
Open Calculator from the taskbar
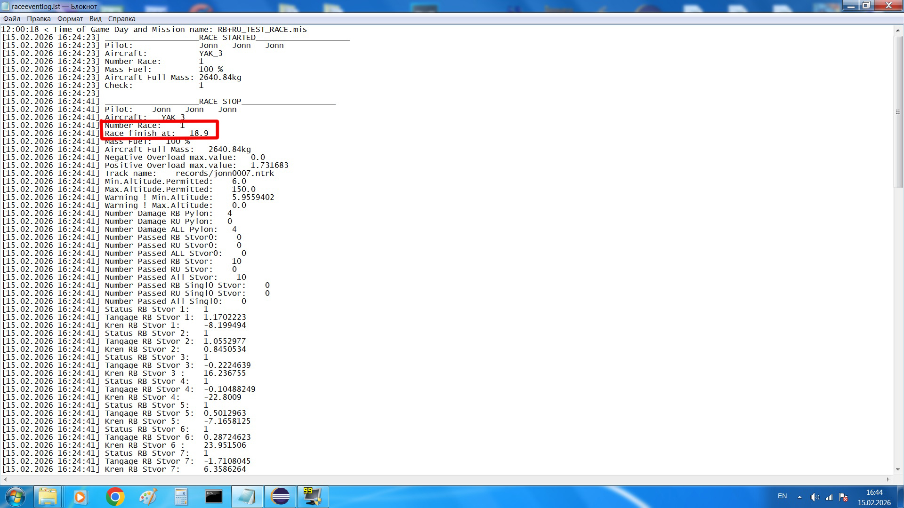point(181,497)
